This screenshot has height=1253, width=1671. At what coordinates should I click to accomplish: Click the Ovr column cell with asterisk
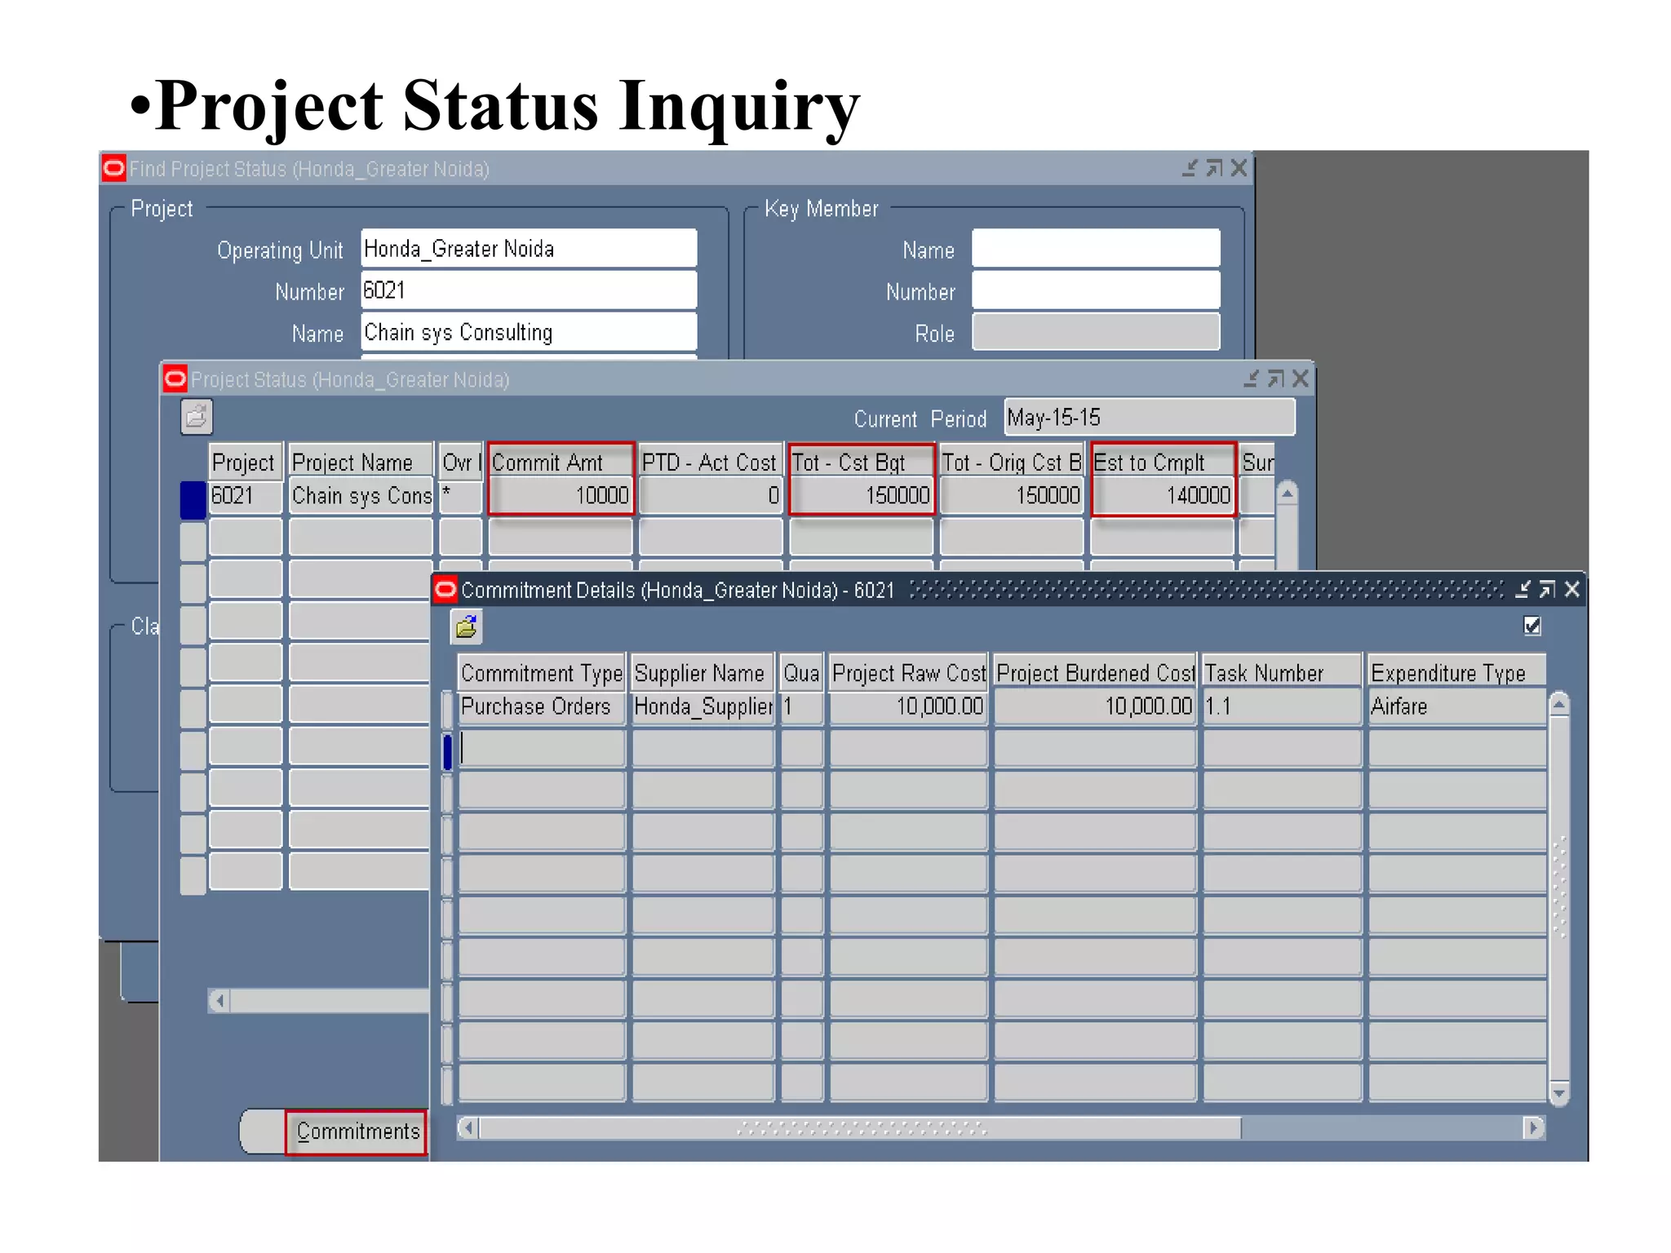pyautogui.click(x=461, y=495)
